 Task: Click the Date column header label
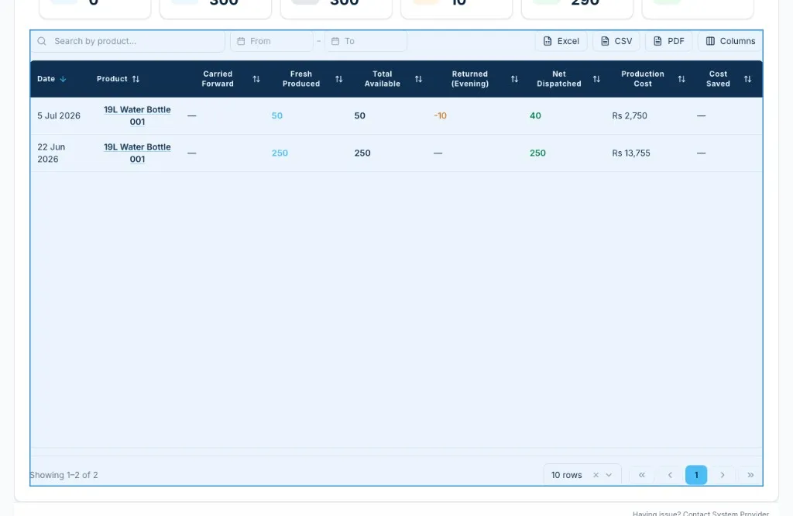point(46,79)
